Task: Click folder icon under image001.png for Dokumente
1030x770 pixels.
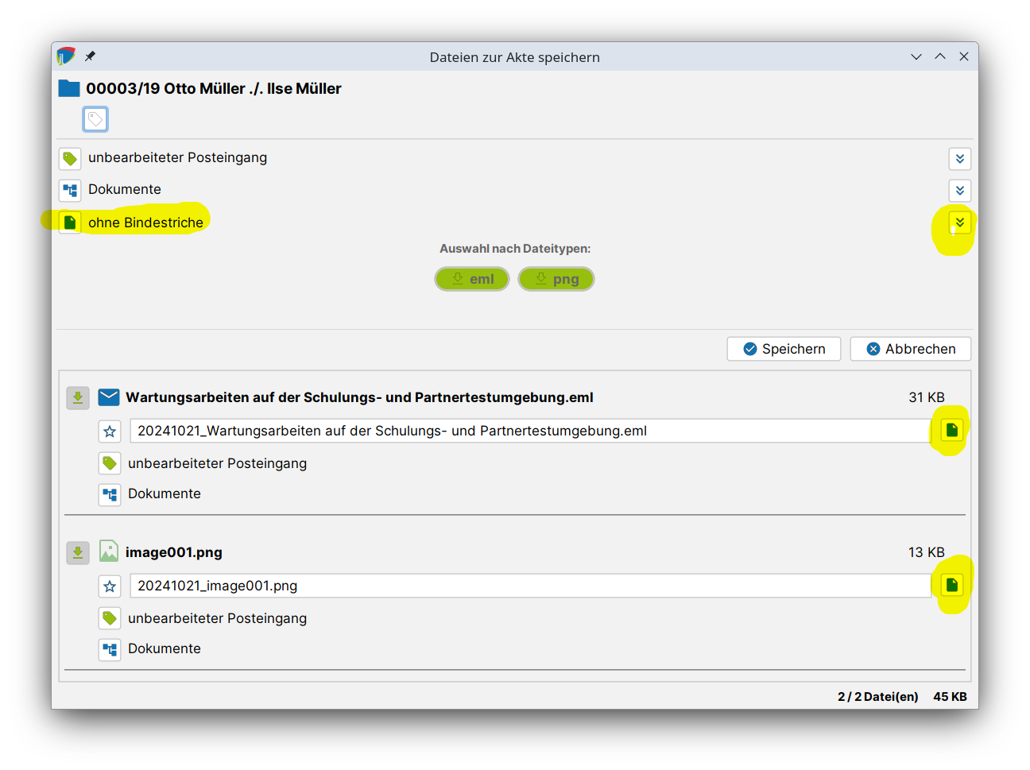Action: coord(110,649)
